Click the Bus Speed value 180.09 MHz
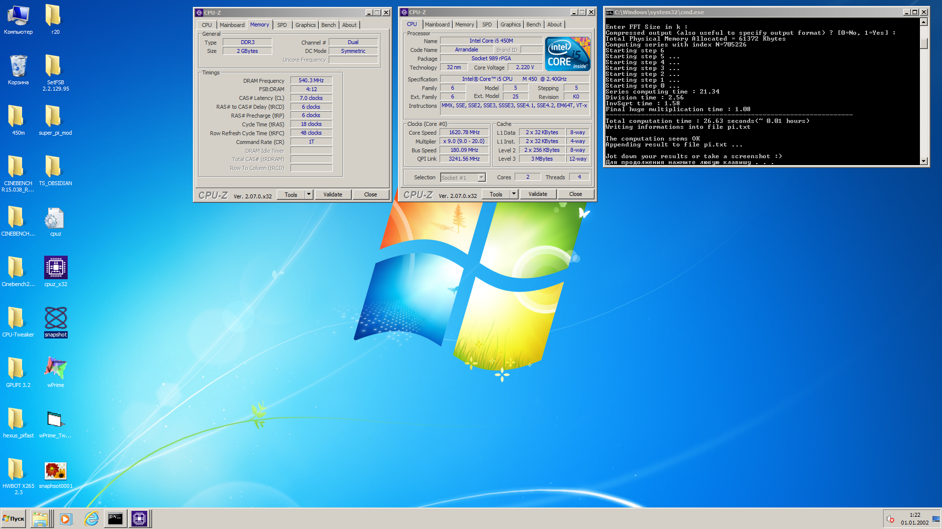 pyautogui.click(x=464, y=150)
